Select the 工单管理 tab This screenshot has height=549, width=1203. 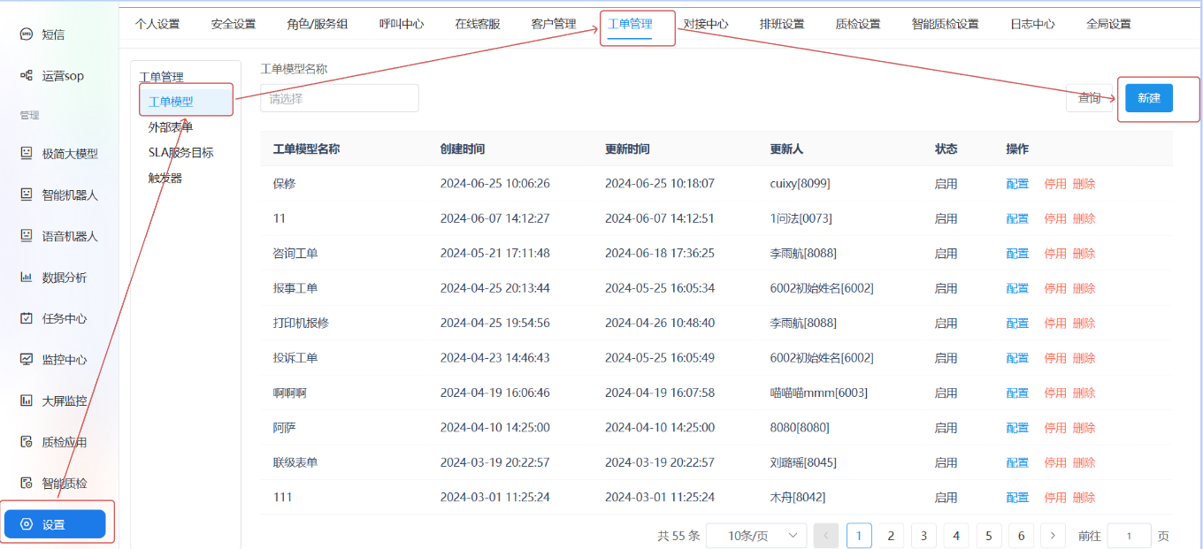tap(630, 24)
